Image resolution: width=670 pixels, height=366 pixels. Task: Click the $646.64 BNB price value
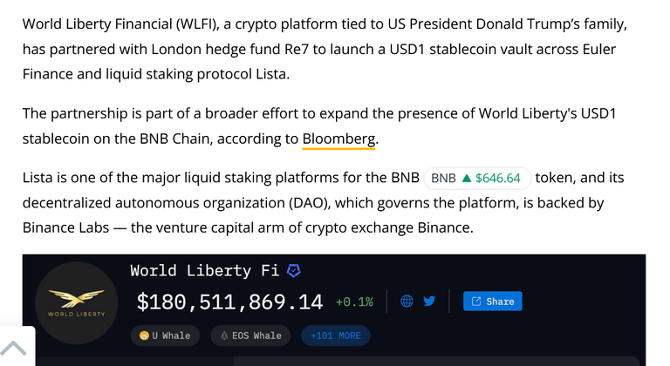tap(498, 178)
